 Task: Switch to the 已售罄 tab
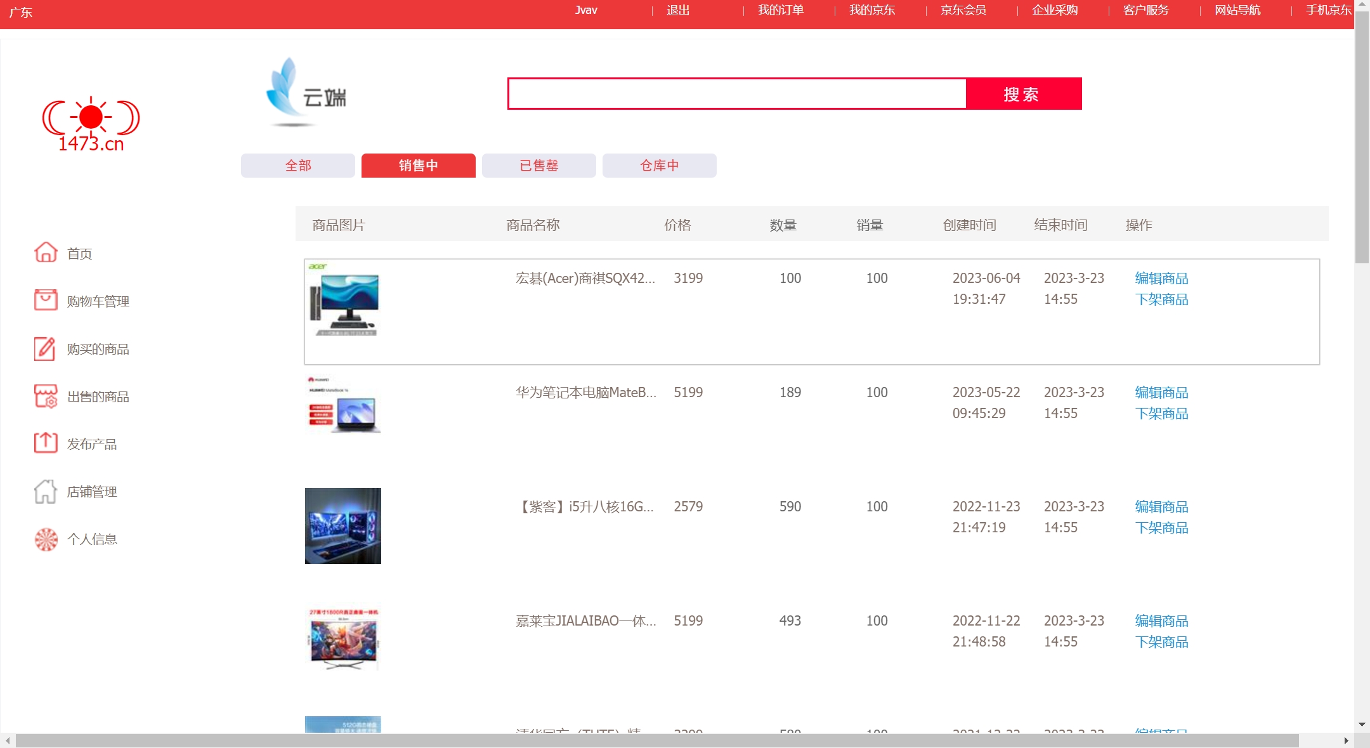click(x=539, y=166)
